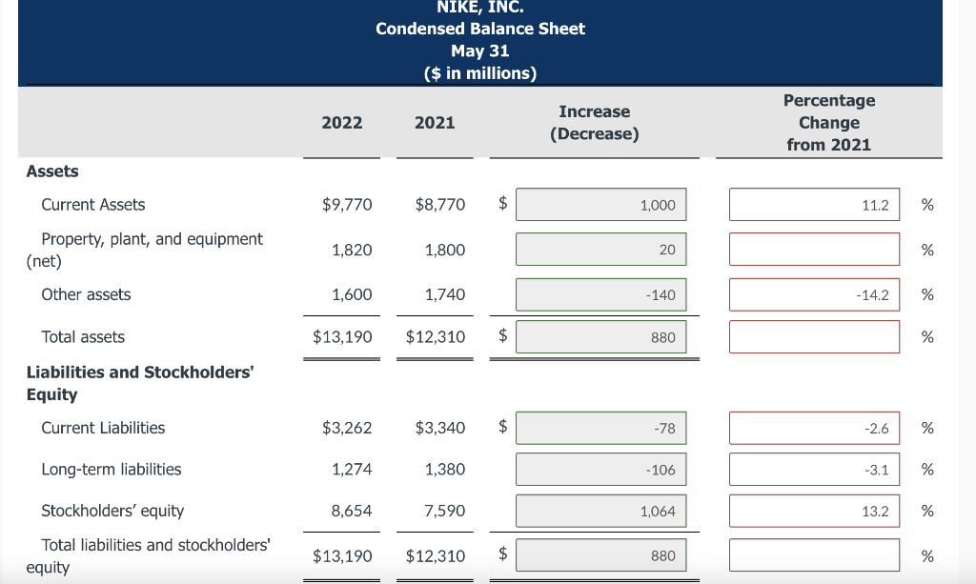Click the Current Liabilities increase field showing -78
Image resolution: width=976 pixels, height=584 pixels.
pyautogui.click(x=600, y=428)
